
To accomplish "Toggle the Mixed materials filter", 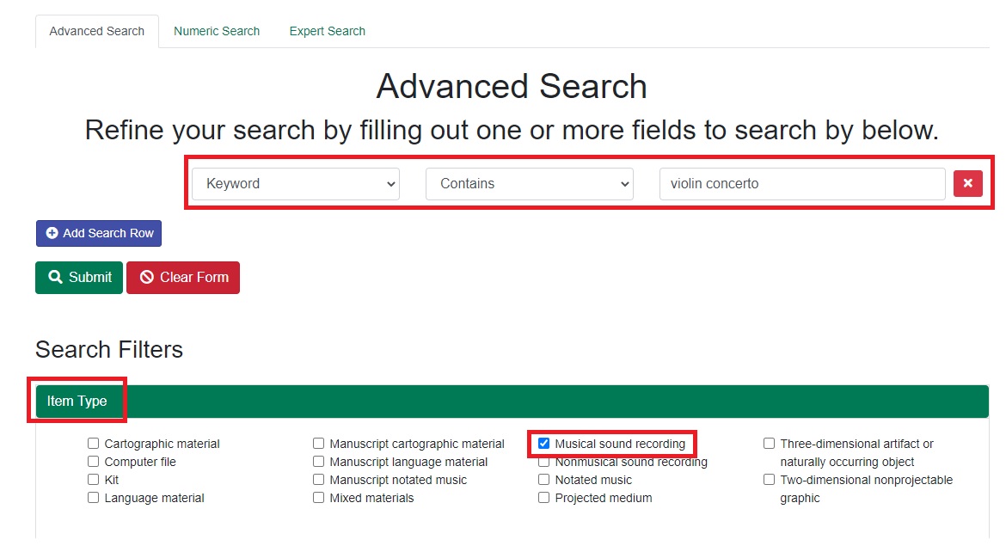I will pyautogui.click(x=318, y=497).
